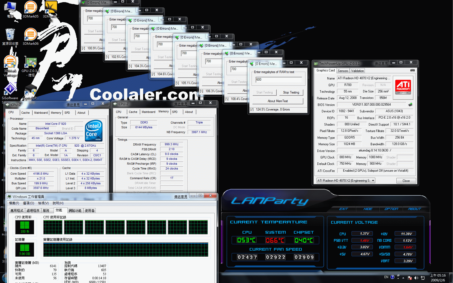Click the feedback link in Task Manager title bar
Screen dimensions: 453x283
click(x=181, y=197)
